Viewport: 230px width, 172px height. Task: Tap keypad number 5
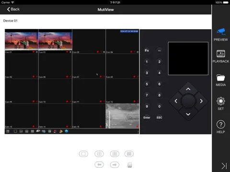147,84
